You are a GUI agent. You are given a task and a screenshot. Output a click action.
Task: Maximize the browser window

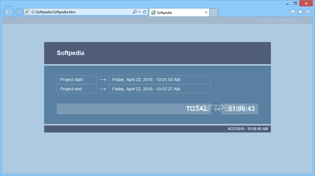tap(295, 3)
